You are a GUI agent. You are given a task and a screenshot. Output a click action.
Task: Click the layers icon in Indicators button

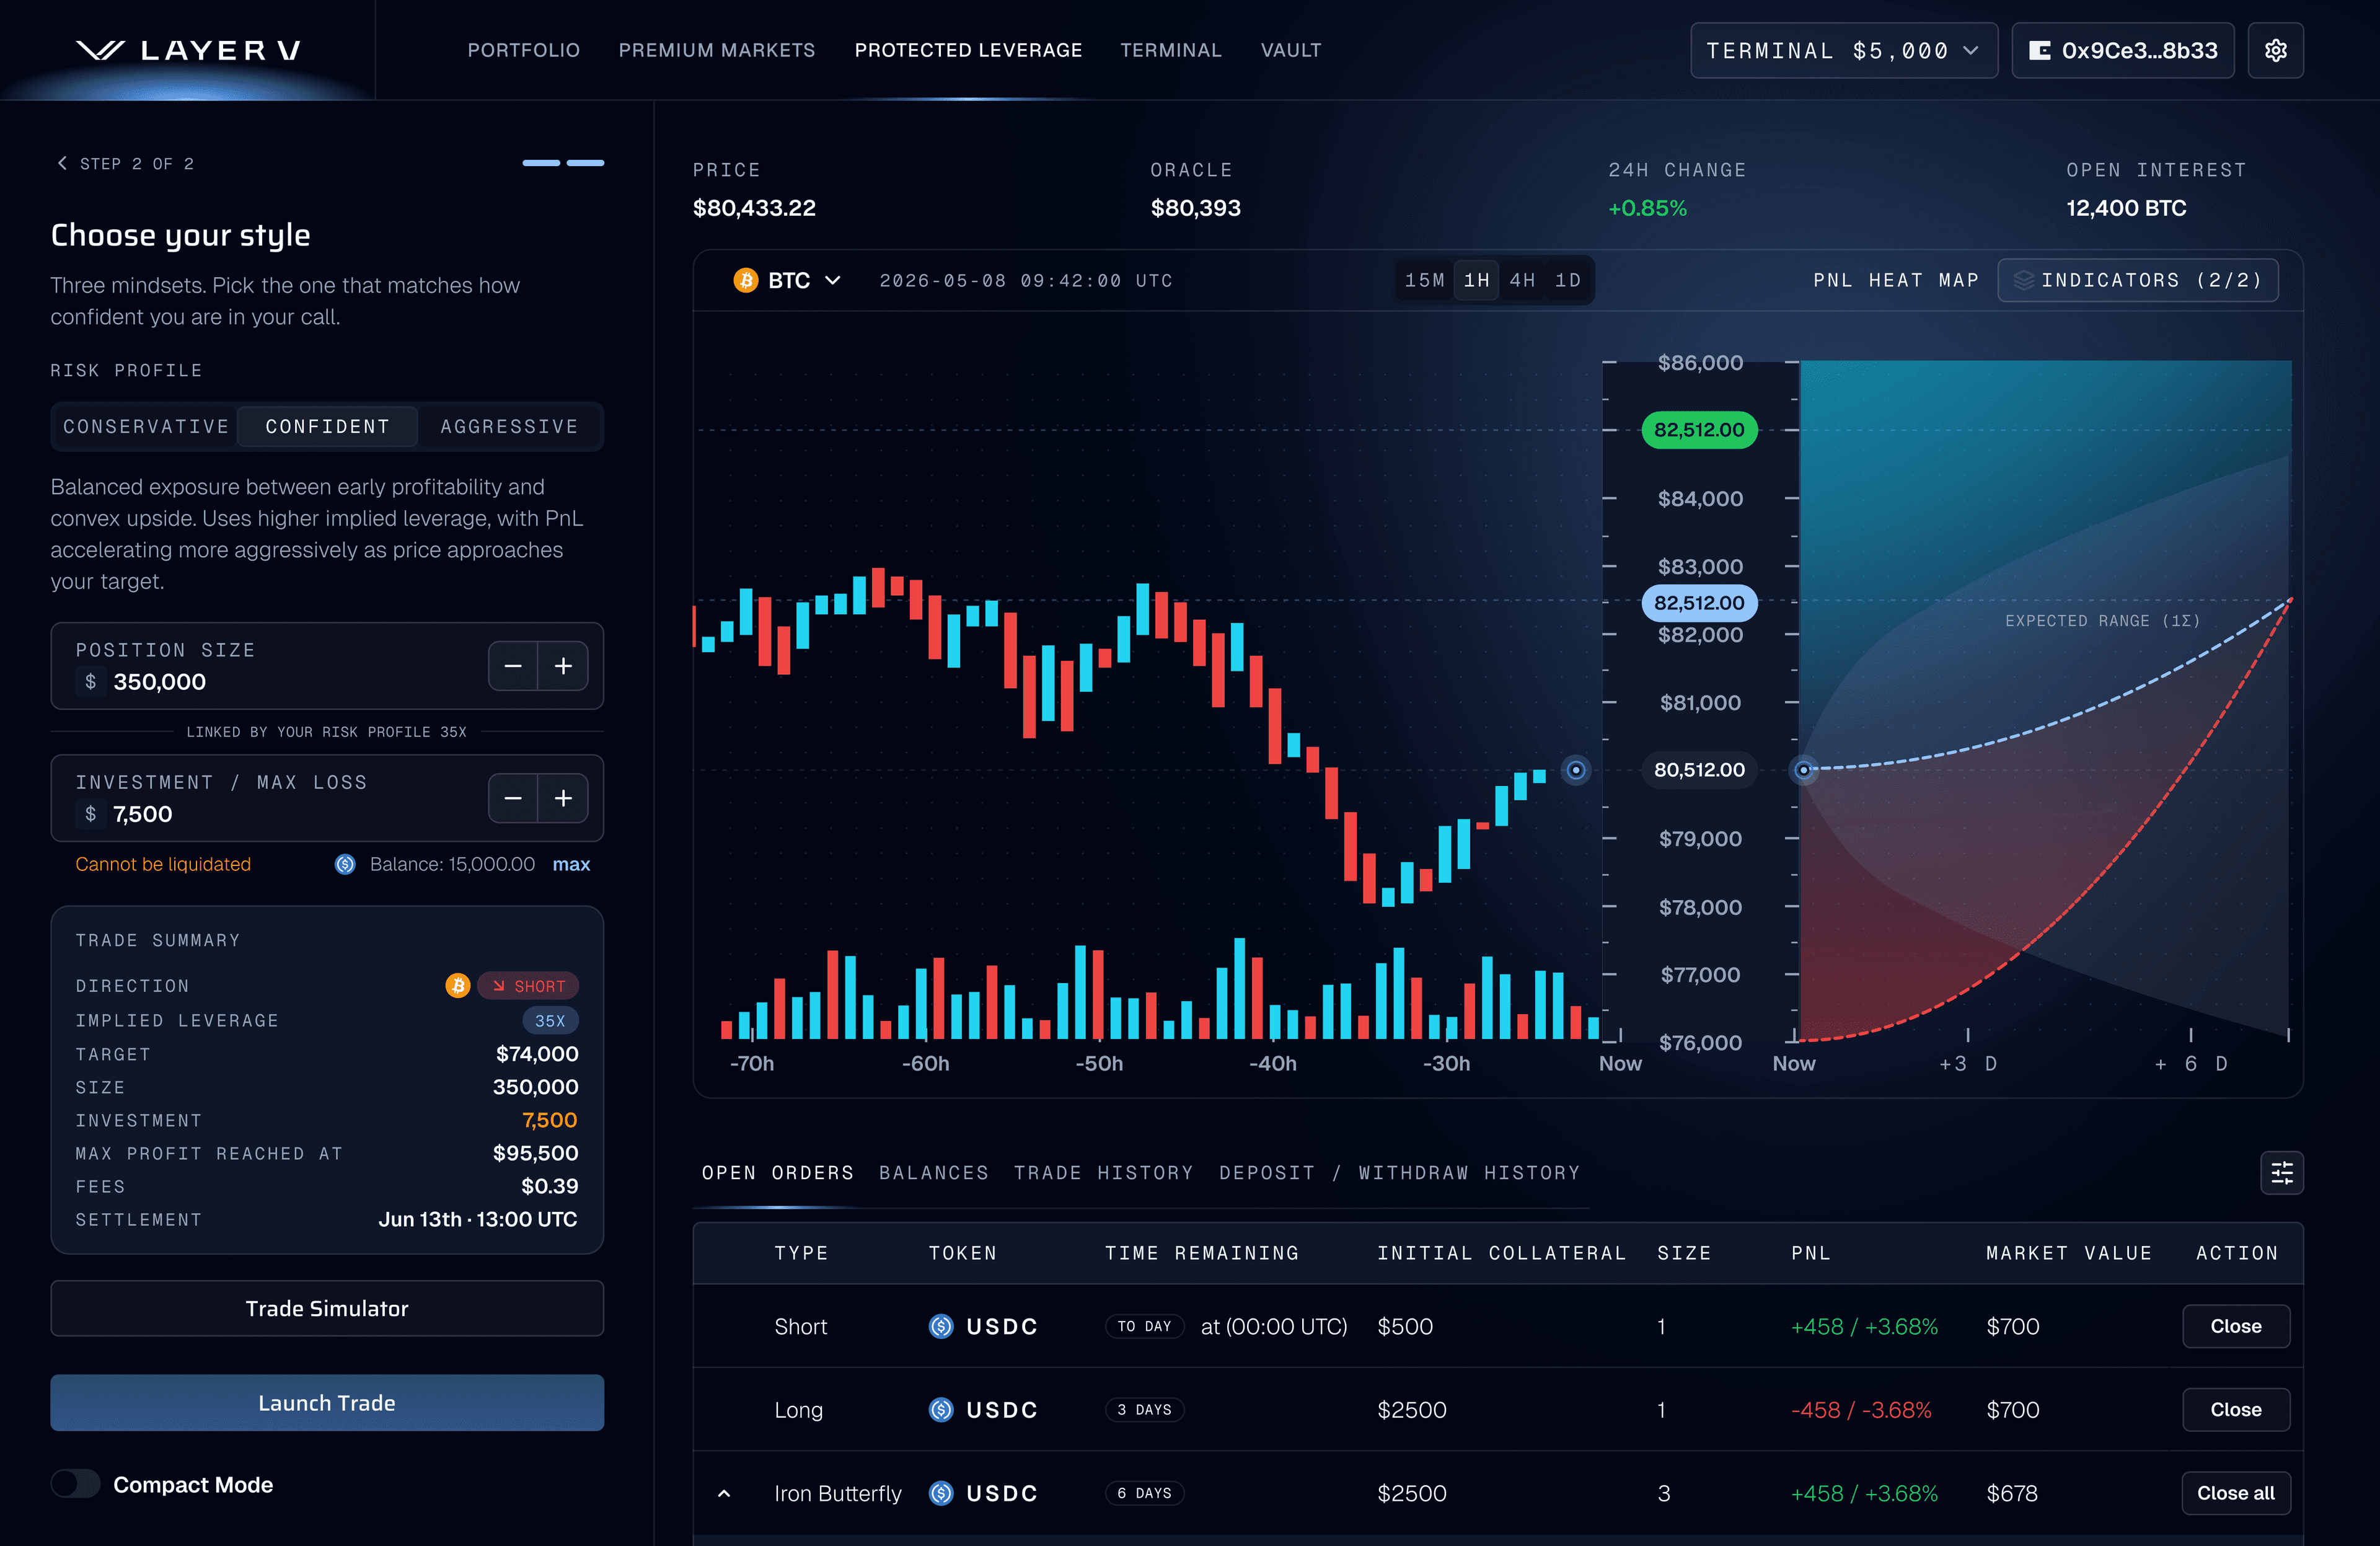[2023, 280]
